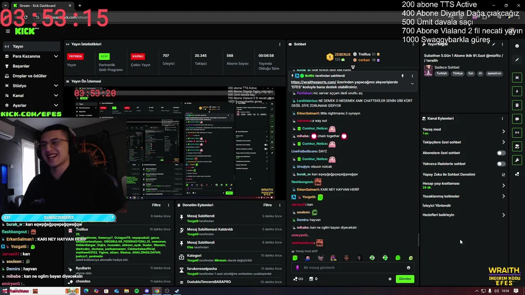Toggle the chat bubble panel icon in the right rail
525x295 pixels.
(517, 119)
